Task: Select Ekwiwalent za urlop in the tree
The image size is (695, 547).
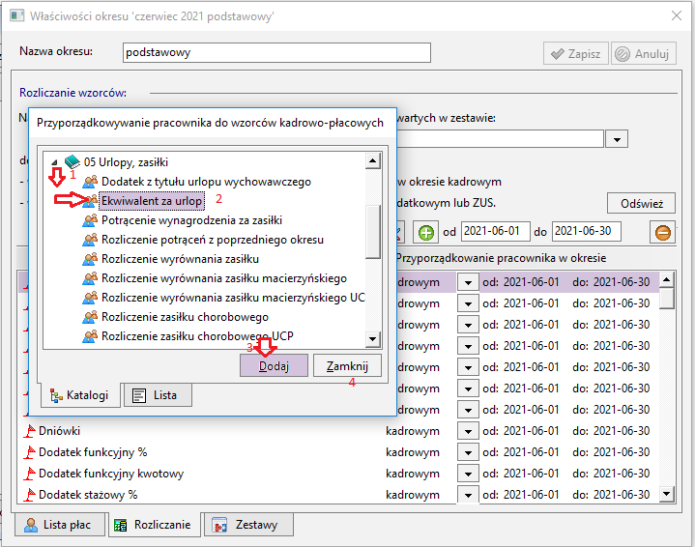Action: (x=152, y=201)
